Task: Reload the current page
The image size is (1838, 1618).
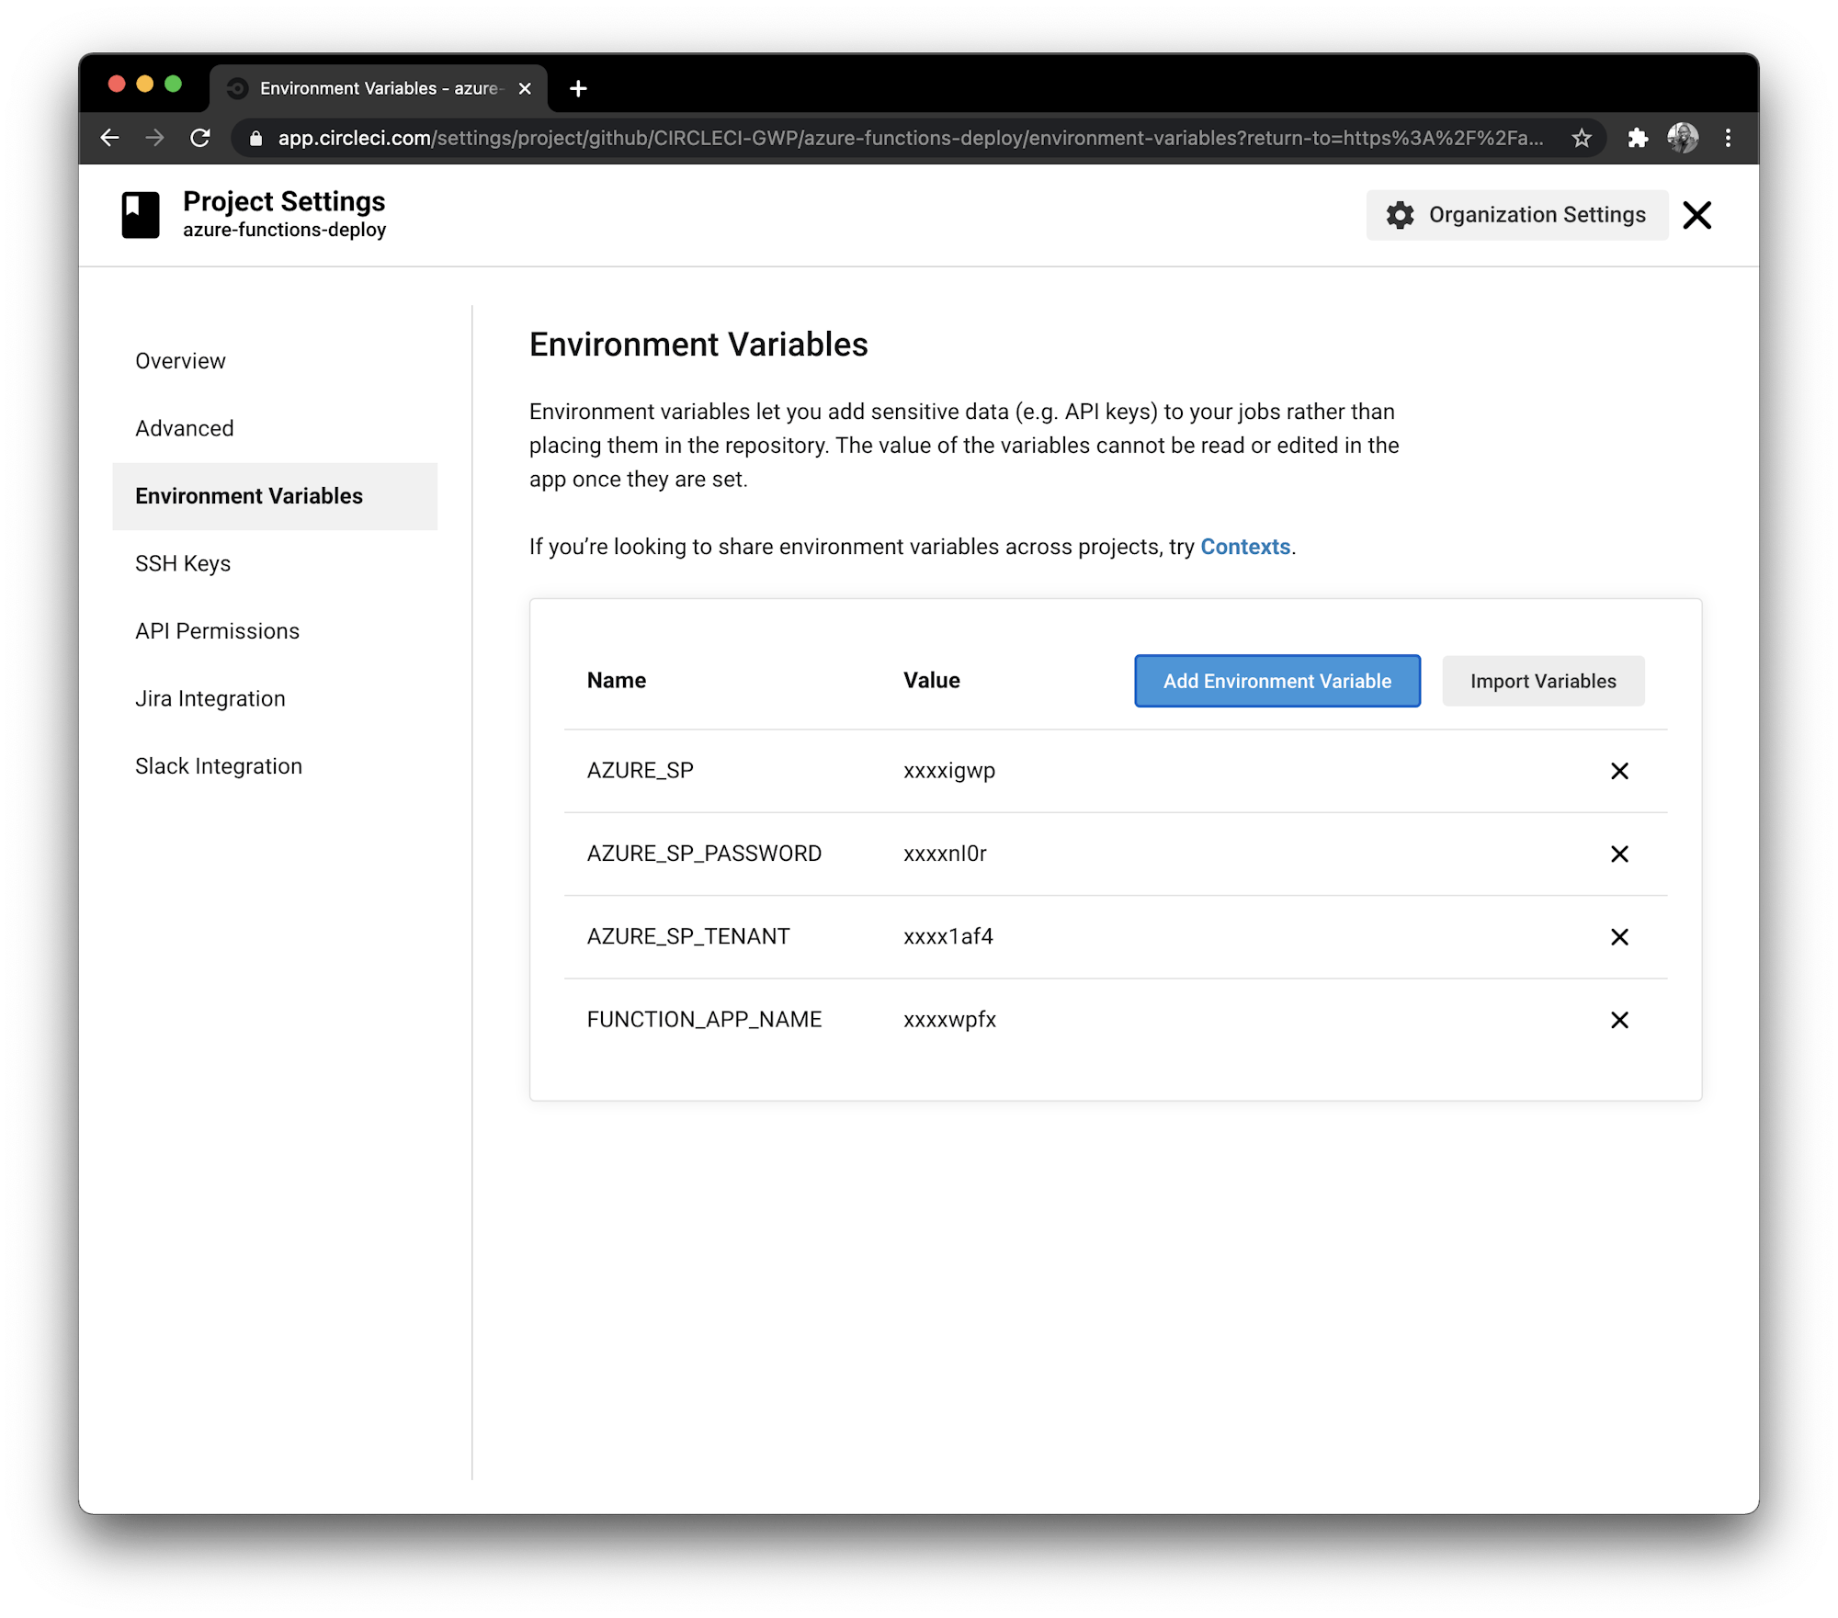Action: pos(200,138)
